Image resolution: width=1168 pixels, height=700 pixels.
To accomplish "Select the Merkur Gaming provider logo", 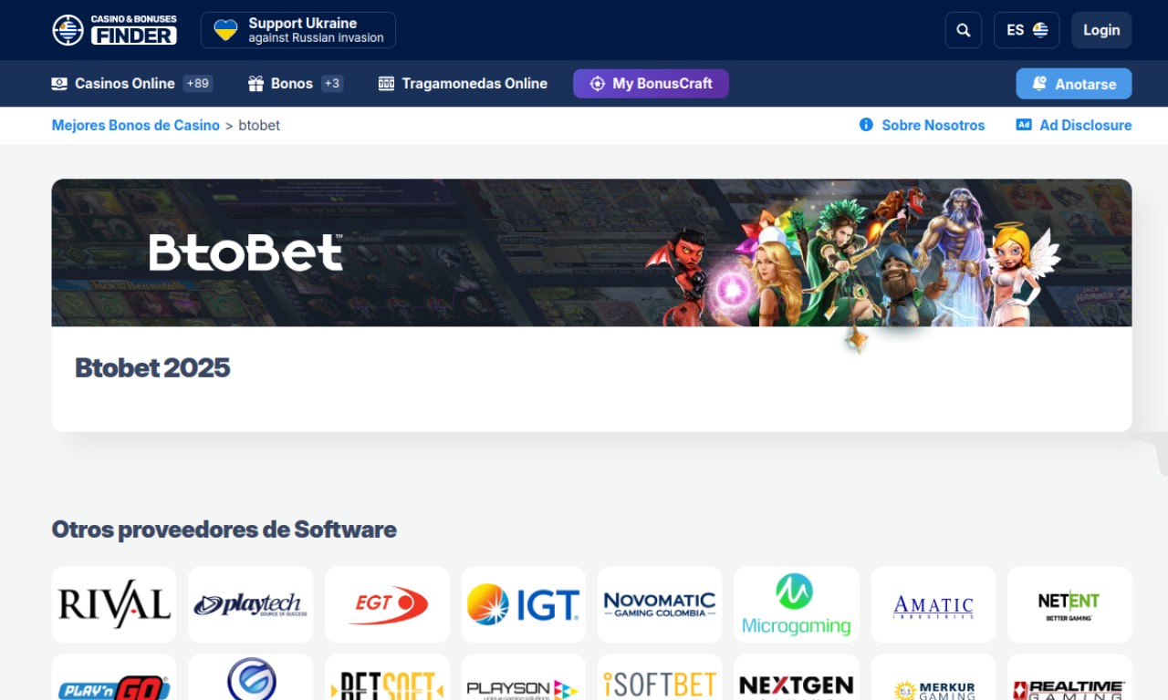I will tap(933, 677).
